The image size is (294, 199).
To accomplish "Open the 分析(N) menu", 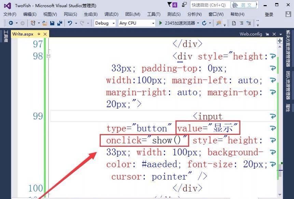I will pyautogui.click(x=194, y=14).
